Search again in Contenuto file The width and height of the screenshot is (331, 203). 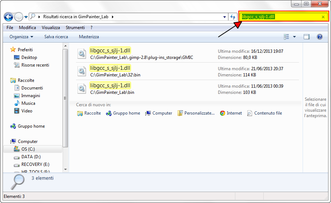[x=264, y=113]
